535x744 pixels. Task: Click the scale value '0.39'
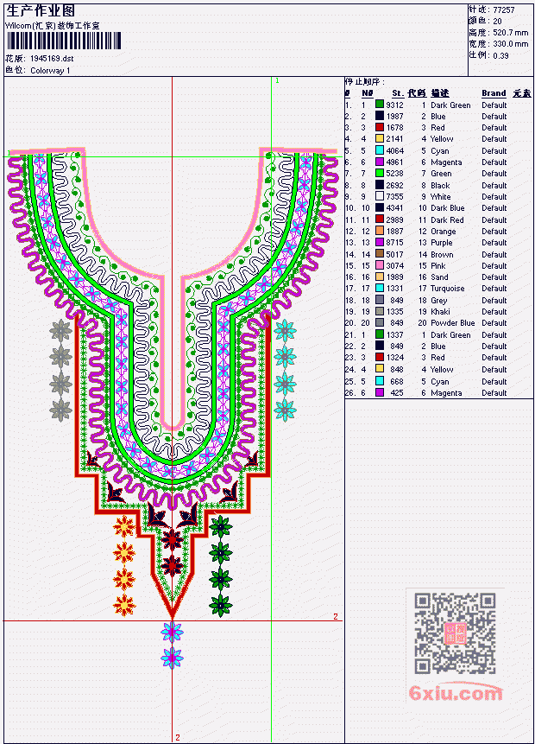[x=500, y=55]
